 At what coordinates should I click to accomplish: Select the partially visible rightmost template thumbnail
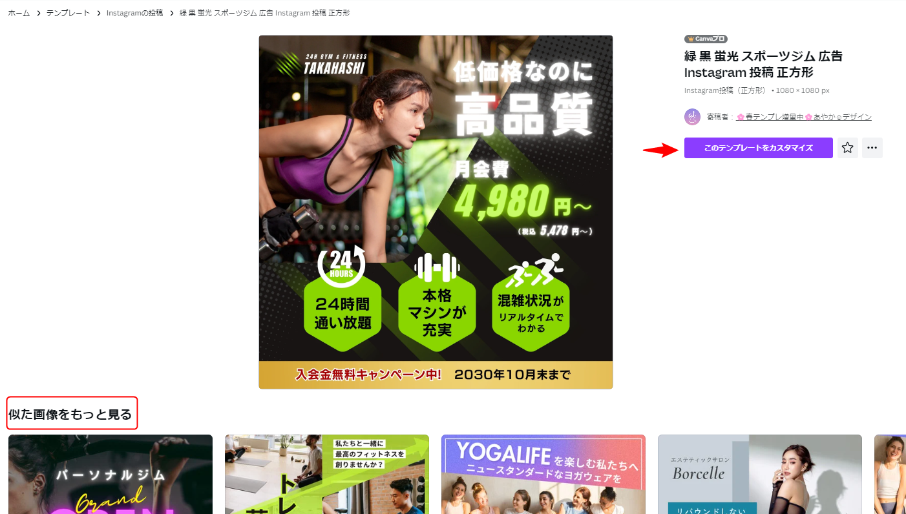[890, 475]
